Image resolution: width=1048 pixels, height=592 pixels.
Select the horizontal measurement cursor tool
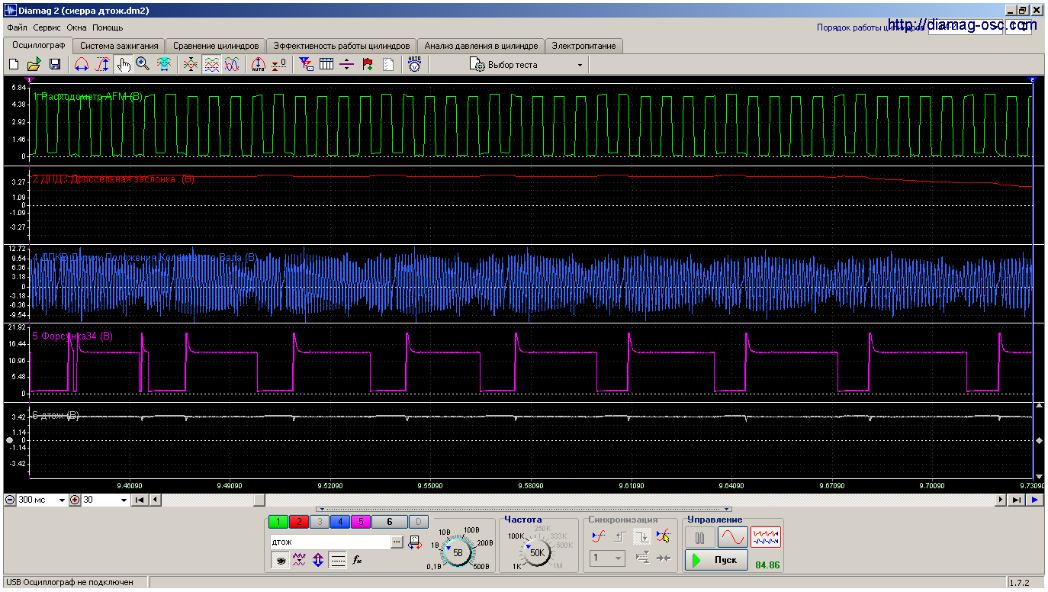tap(81, 65)
